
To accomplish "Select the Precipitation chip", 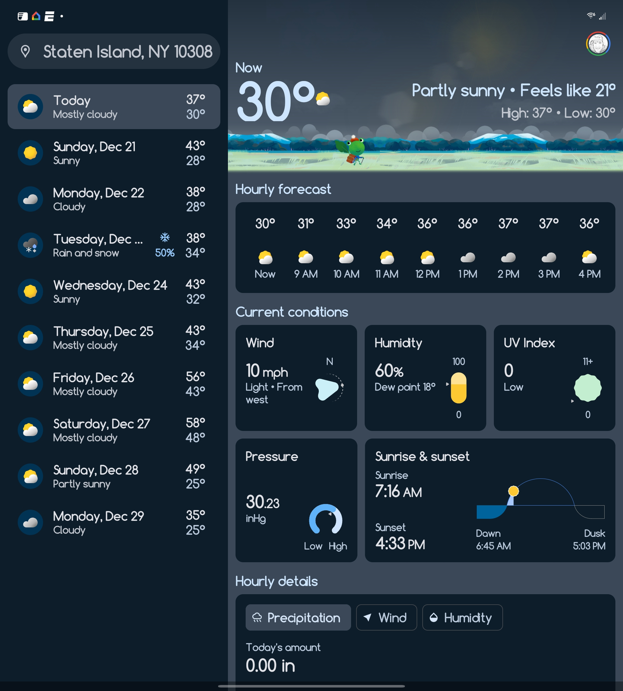I will 298,618.
